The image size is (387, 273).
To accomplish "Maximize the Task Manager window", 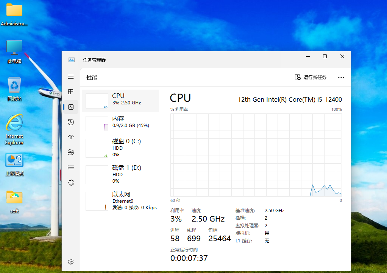I will (325, 56).
